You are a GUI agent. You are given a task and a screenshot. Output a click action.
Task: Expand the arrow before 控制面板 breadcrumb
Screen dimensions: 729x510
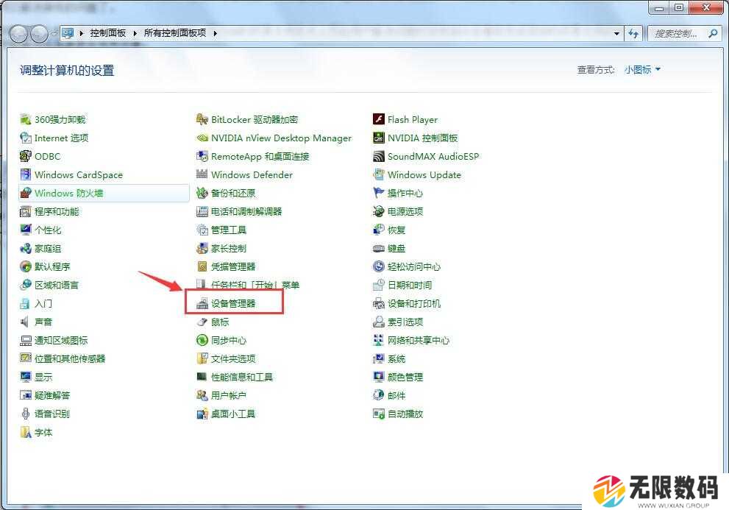tap(82, 33)
